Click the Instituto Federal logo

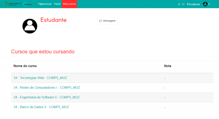[12, 4]
